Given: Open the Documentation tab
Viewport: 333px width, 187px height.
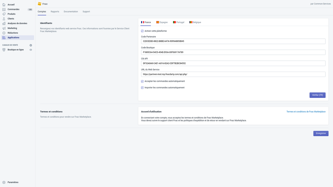Looking at the screenshot, I should [71, 12].
